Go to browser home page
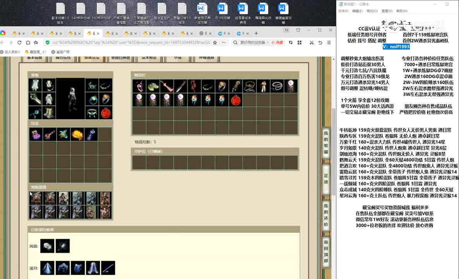The image size is (459, 279). 28,43
